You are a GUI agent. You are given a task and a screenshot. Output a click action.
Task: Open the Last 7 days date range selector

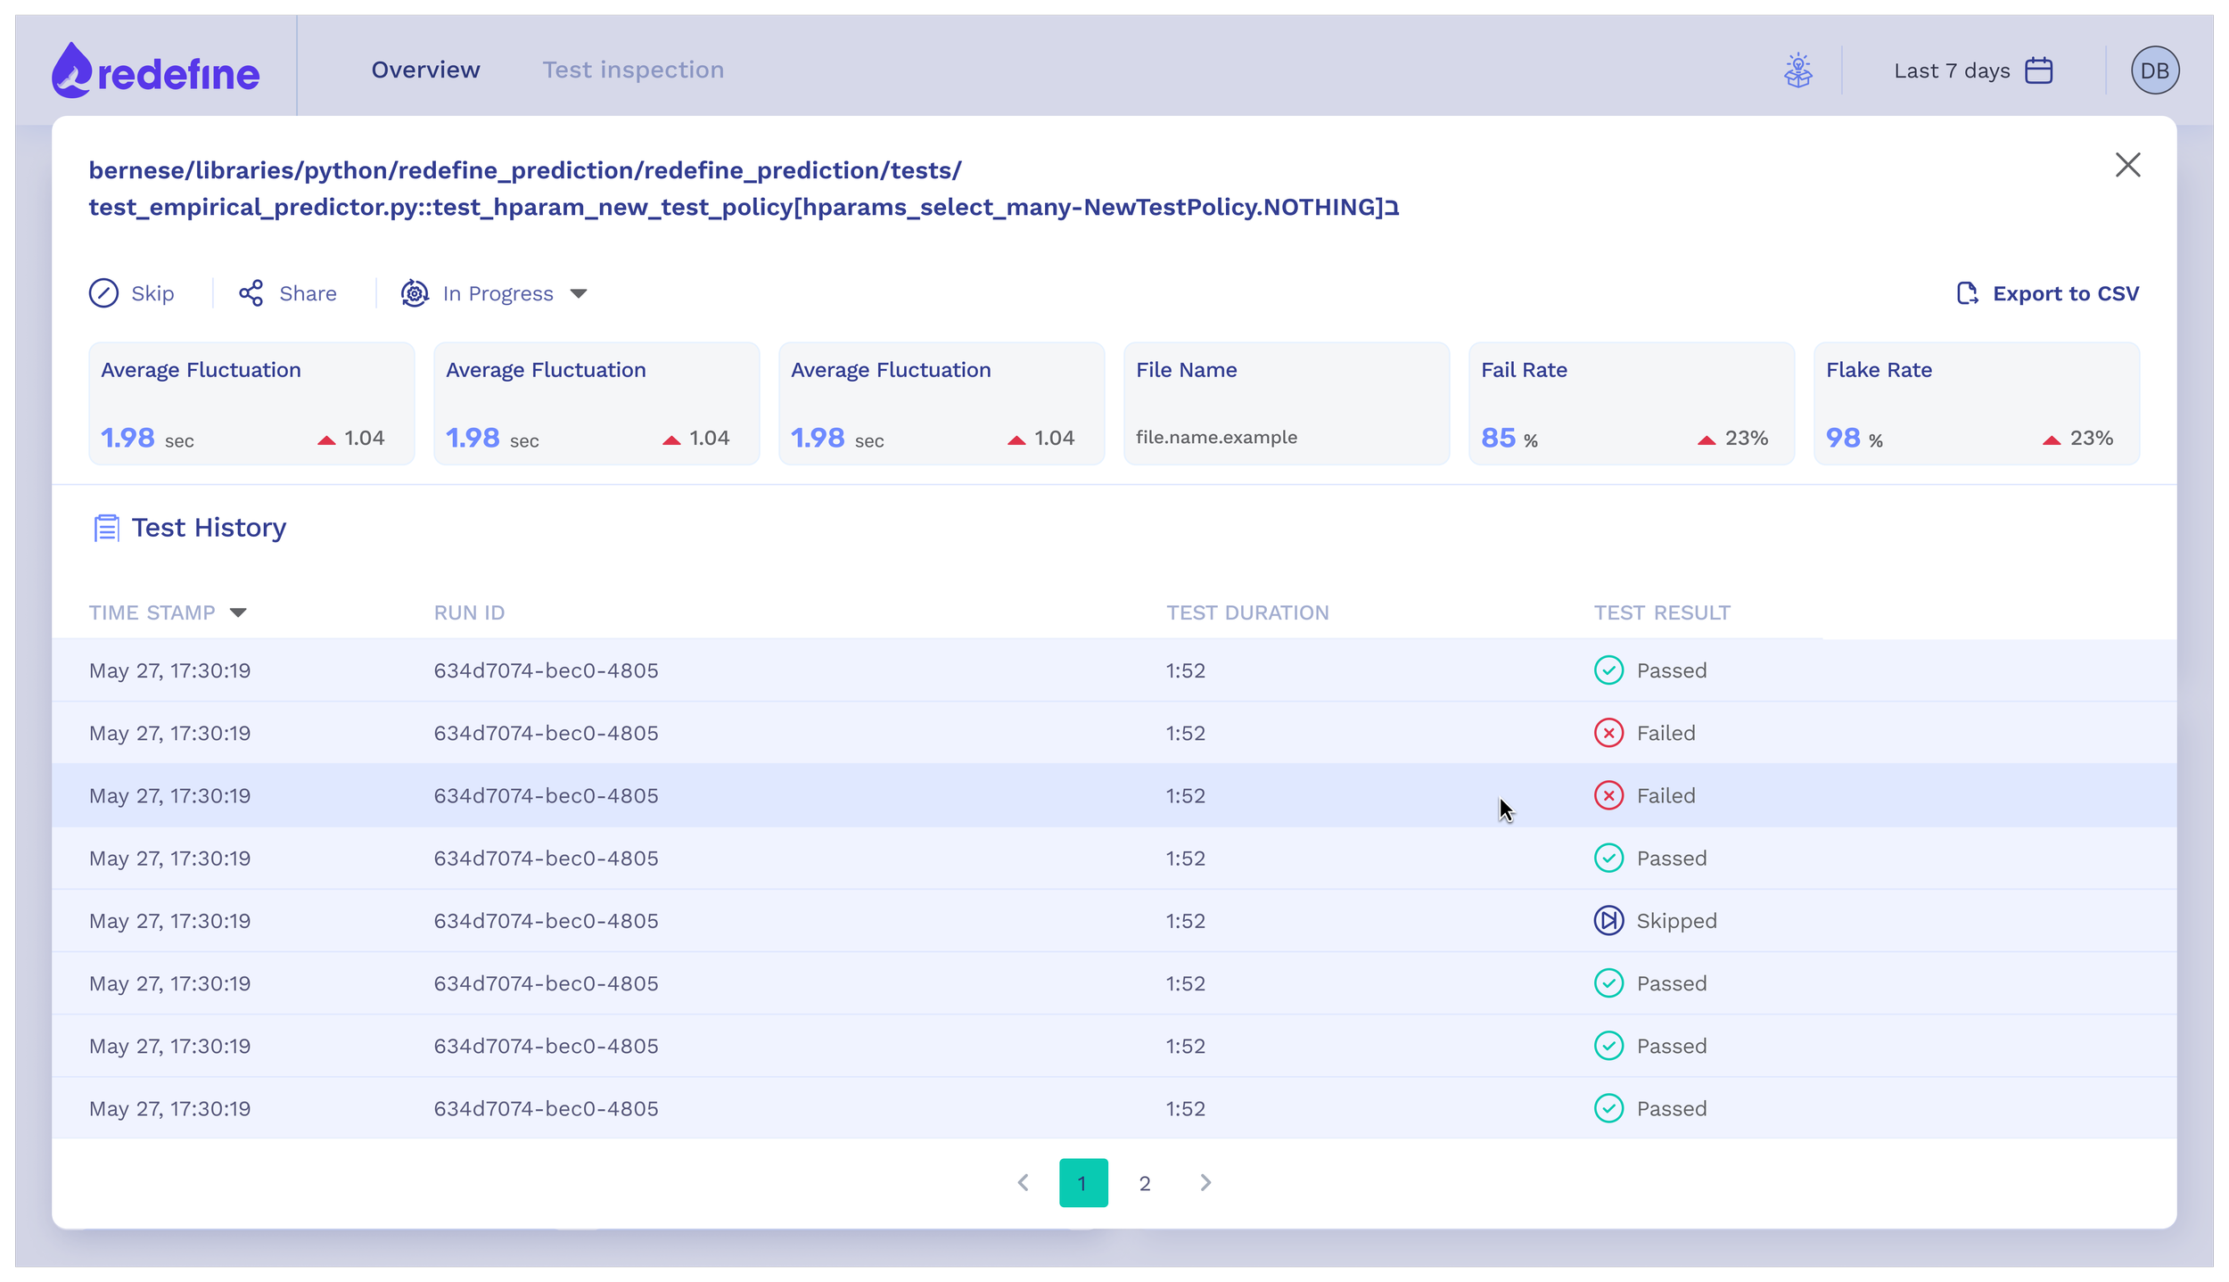[1952, 70]
